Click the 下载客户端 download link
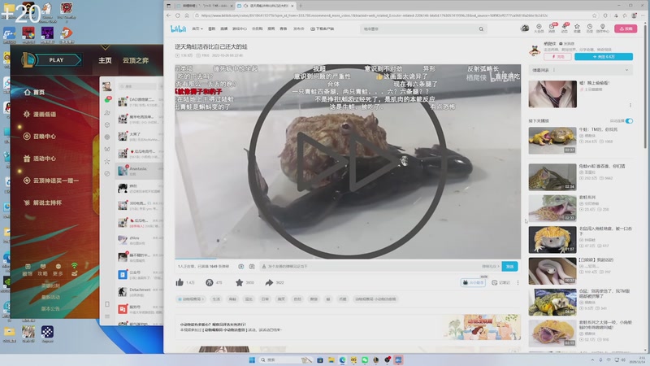 pyautogui.click(x=322, y=28)
